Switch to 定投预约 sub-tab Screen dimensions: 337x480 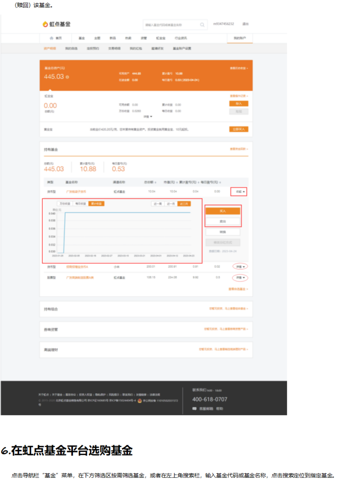[93, 48]
